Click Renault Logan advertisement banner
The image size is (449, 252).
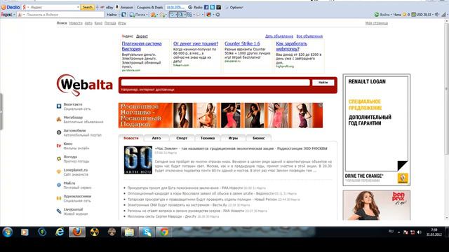tap(377, 129)
